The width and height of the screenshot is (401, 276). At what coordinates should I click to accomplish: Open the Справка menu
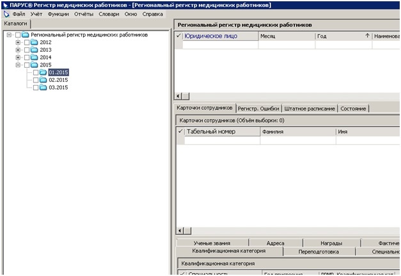point(153,14)
